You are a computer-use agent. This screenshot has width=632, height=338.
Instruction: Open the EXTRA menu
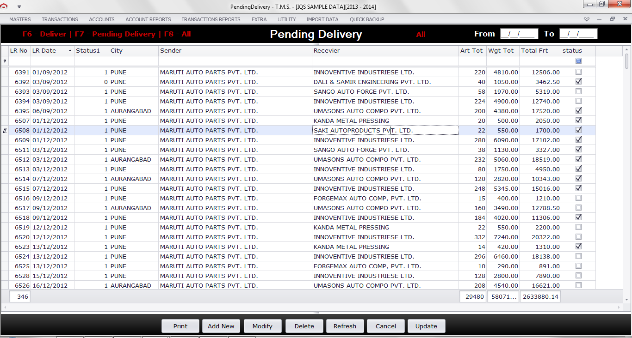259,19
